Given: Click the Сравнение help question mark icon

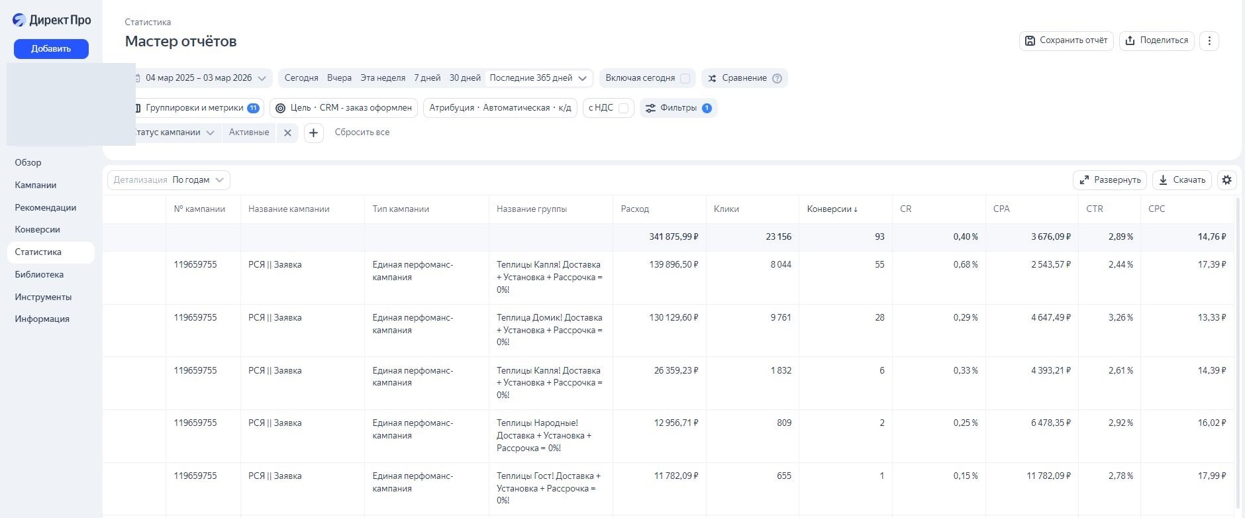Looking at the screenshot, I should 777,78.
